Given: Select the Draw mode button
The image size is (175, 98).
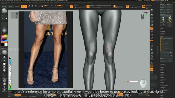Looking at the screenshot, I should click(x=26, y=6).
